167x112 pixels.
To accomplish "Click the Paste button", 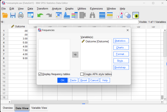I will point(73,80).
